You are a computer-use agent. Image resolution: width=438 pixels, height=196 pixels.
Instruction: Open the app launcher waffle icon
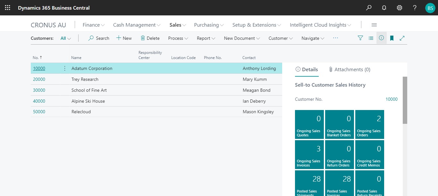7,8
